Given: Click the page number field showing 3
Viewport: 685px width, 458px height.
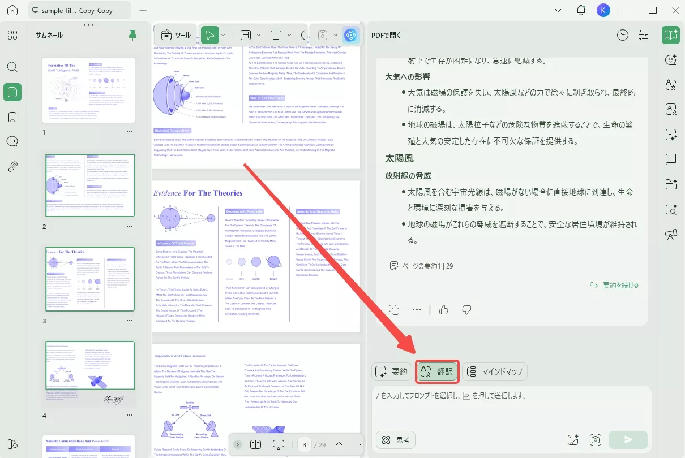Looking at the screenshot, I should (x=305, y=445).
